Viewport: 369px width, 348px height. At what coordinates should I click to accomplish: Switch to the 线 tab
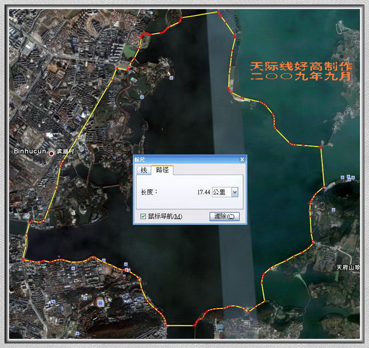(143, 170)
